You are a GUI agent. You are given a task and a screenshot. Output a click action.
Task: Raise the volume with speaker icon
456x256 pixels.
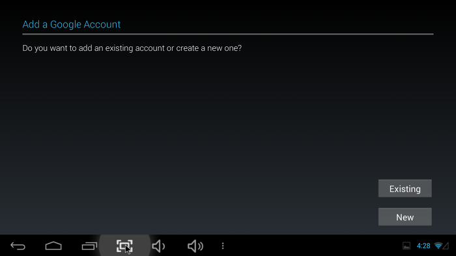[195, 246]
